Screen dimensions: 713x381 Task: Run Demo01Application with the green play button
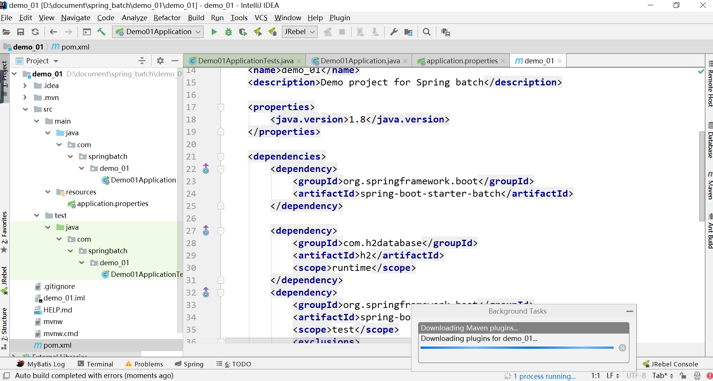coord(214,32)
